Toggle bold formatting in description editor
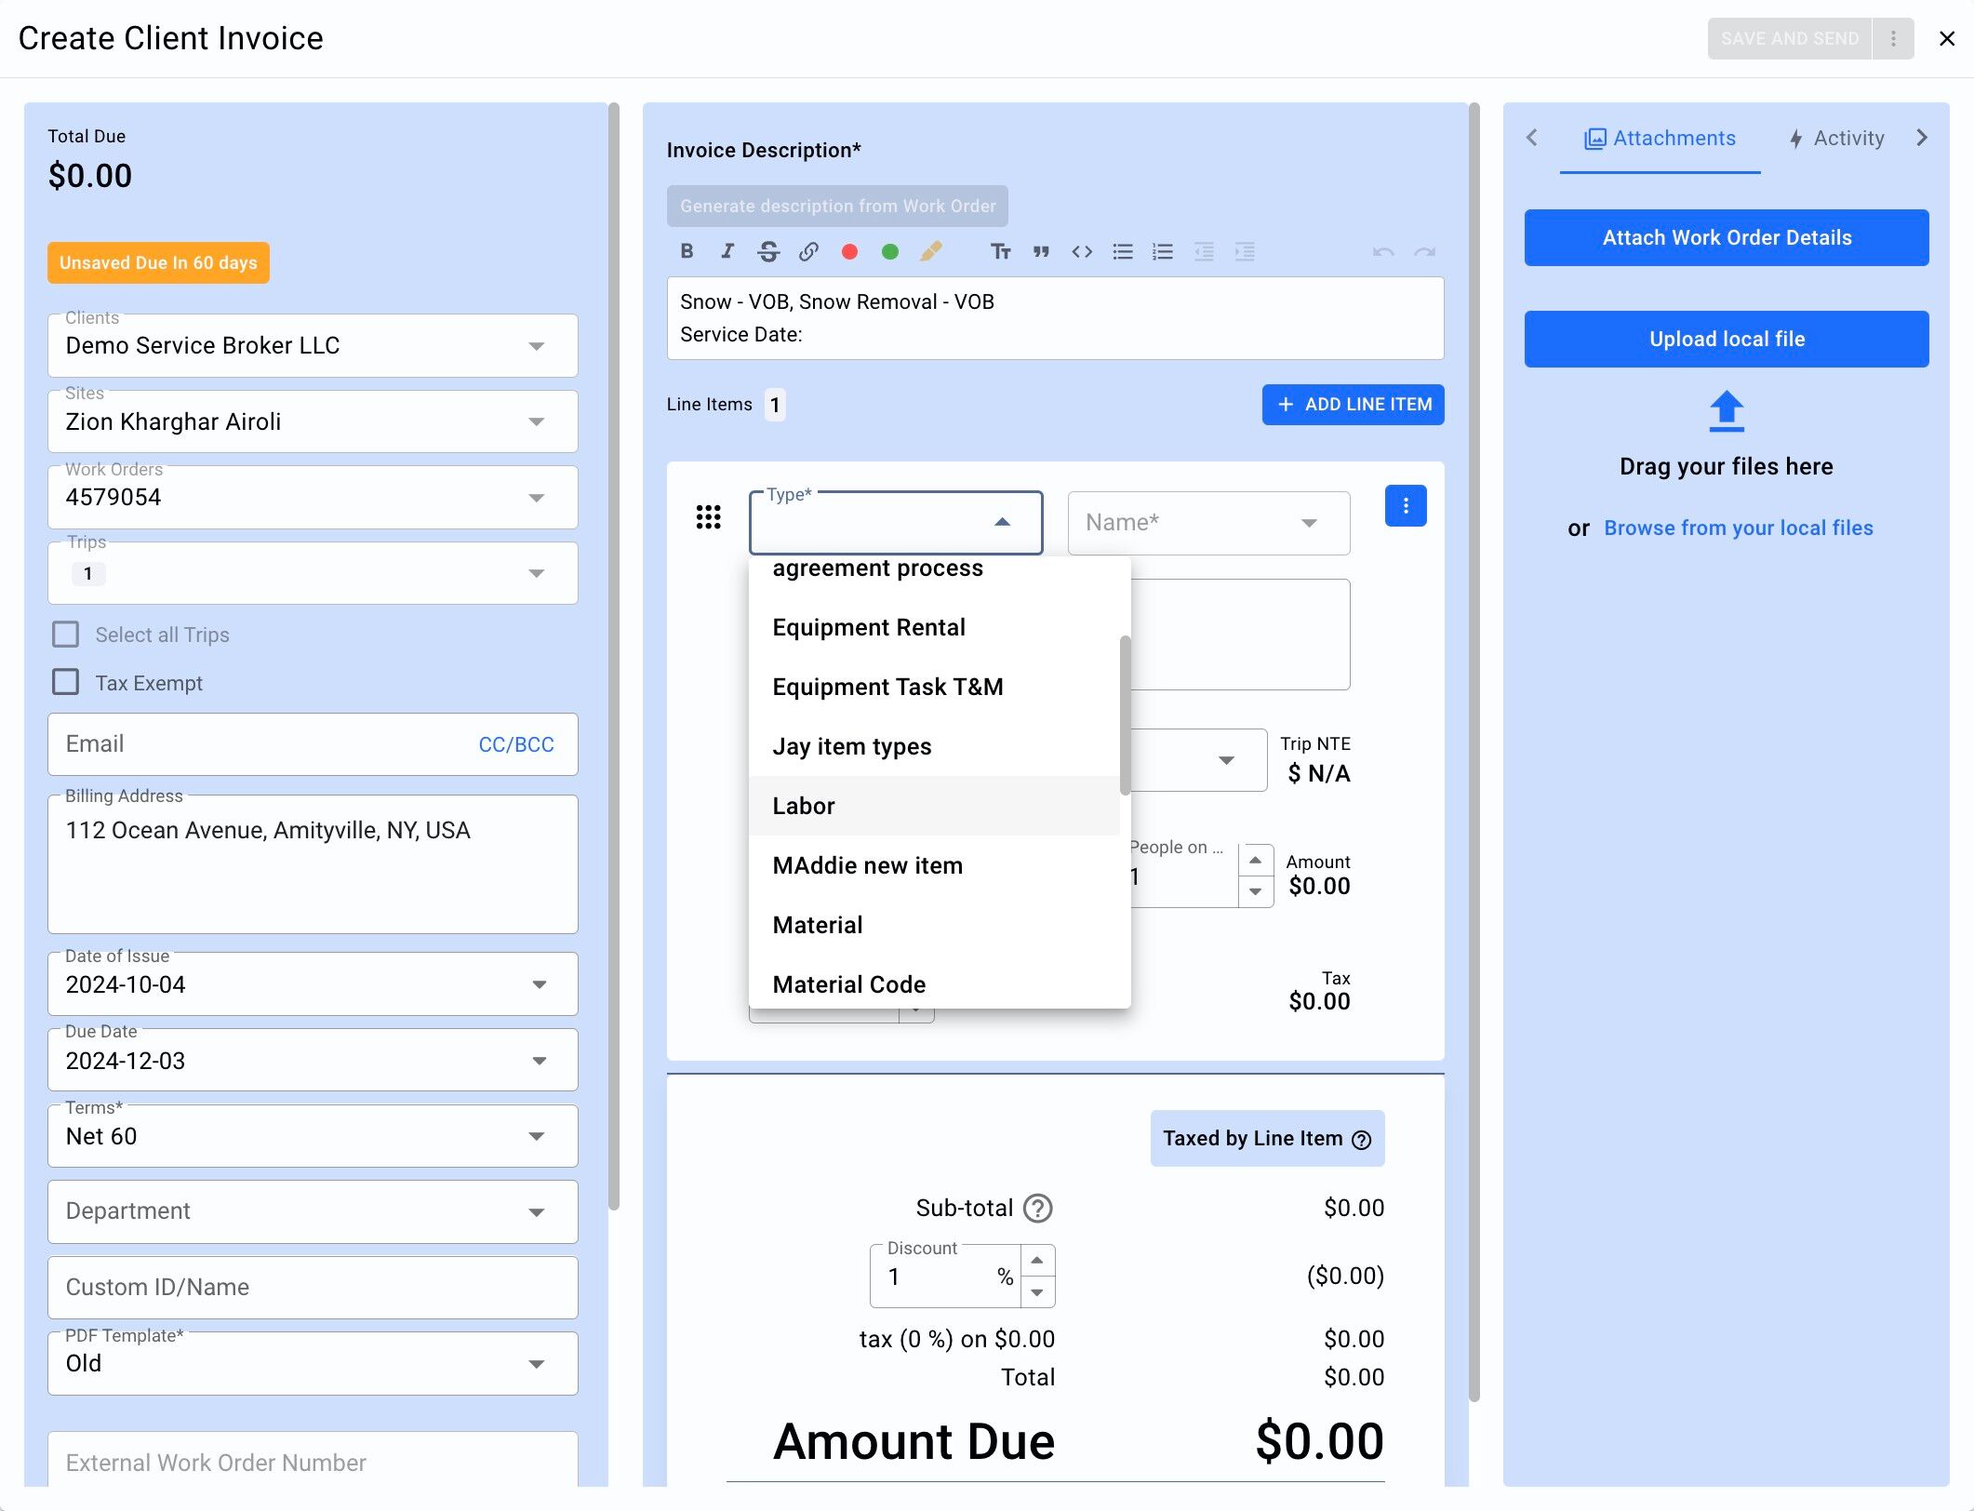 pyautogui.click(x=687, y=251)
